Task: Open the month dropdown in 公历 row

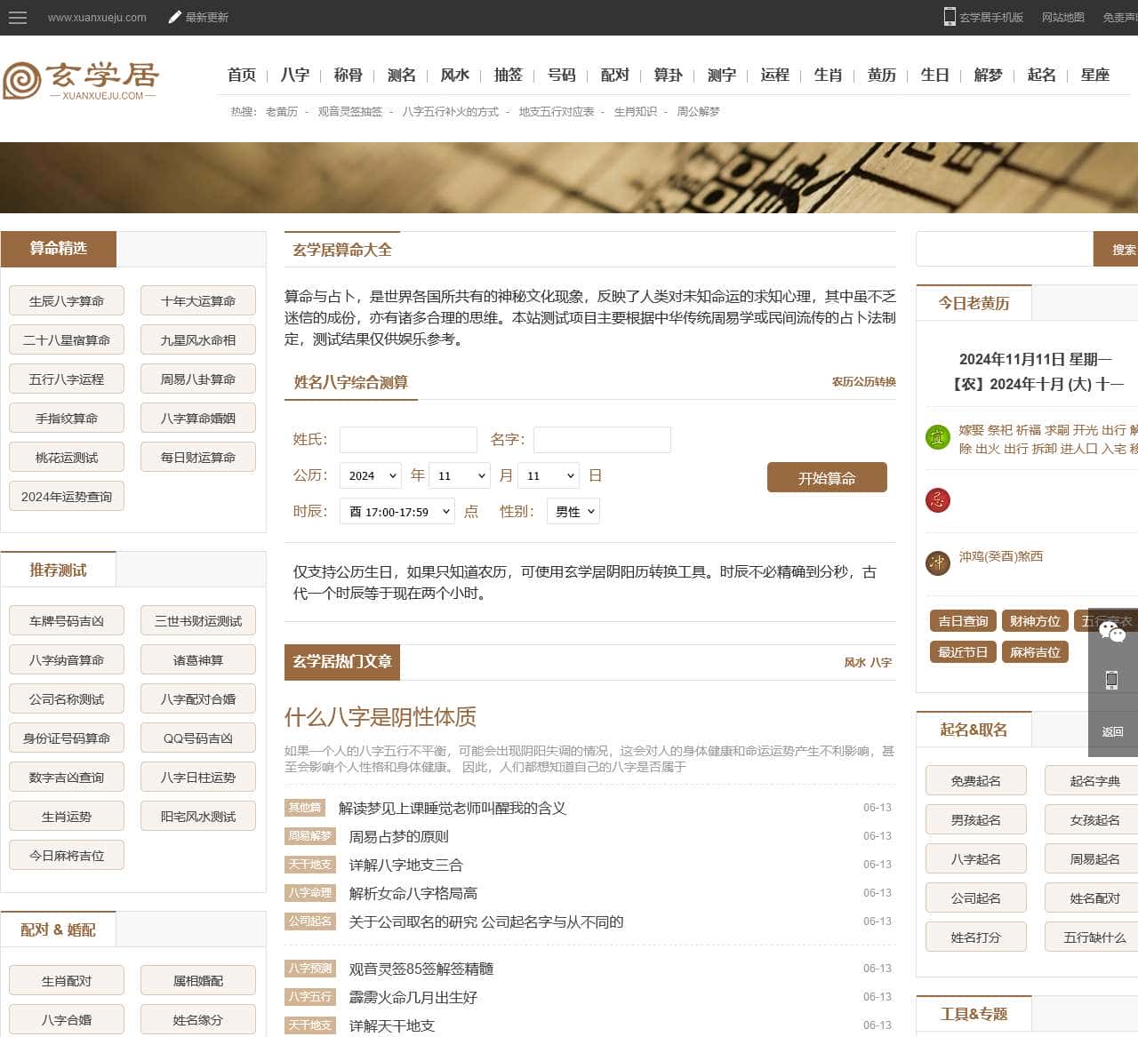Action: coord(460,476)
